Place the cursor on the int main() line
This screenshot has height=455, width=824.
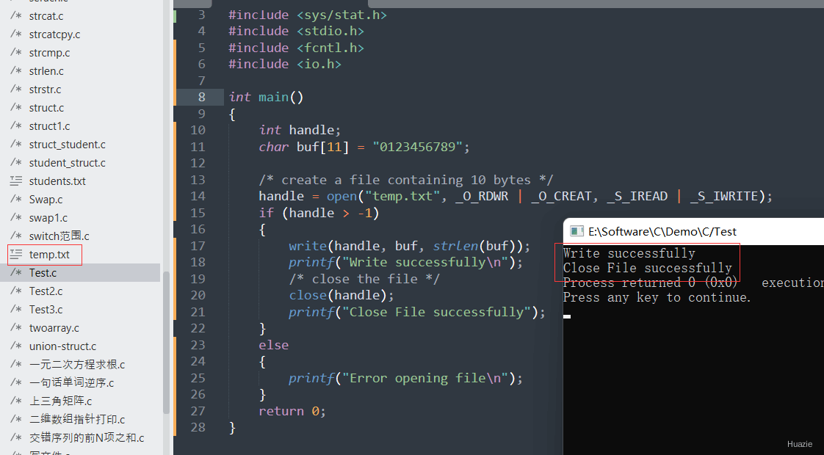click(266, 97)
